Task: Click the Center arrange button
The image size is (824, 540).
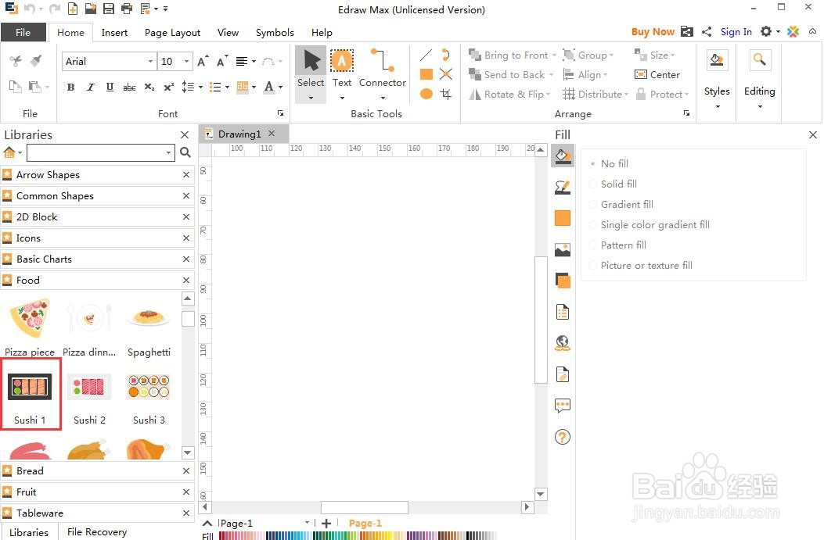Action: pos(657,74)
